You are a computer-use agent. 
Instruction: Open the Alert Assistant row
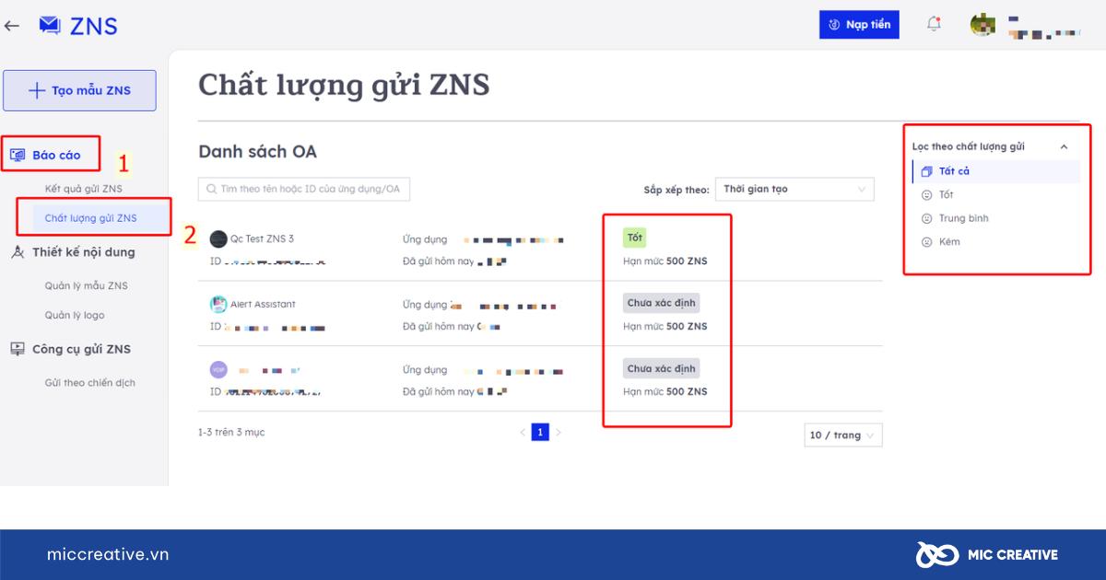pyautogui.click(x=540, y=314)
